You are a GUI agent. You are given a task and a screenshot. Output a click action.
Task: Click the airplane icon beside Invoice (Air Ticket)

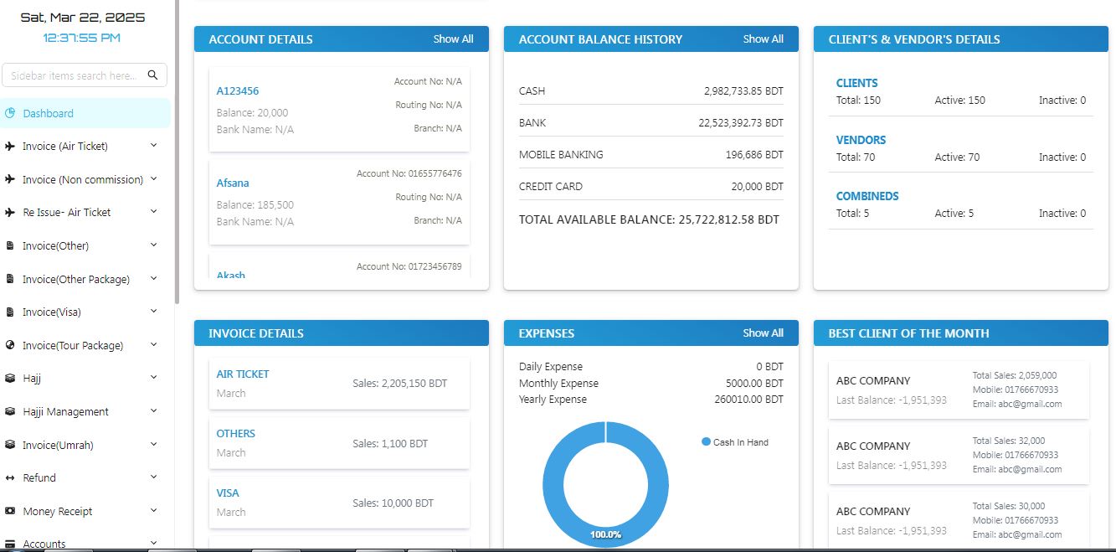point(10,146)
